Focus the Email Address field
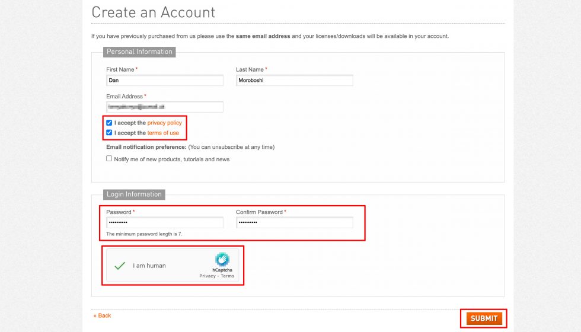 [164, 107]
